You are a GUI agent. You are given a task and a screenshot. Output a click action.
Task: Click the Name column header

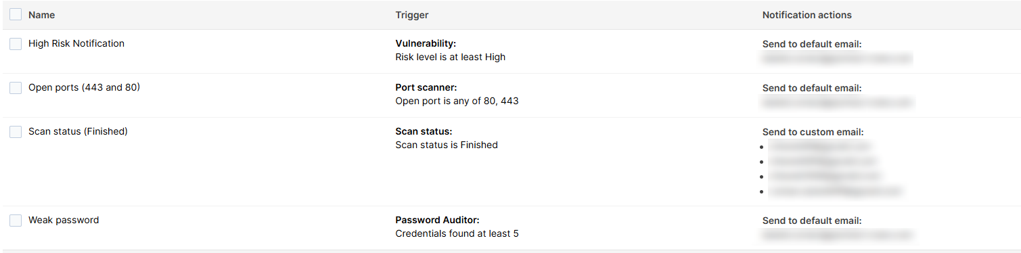[x=41, y=15]
